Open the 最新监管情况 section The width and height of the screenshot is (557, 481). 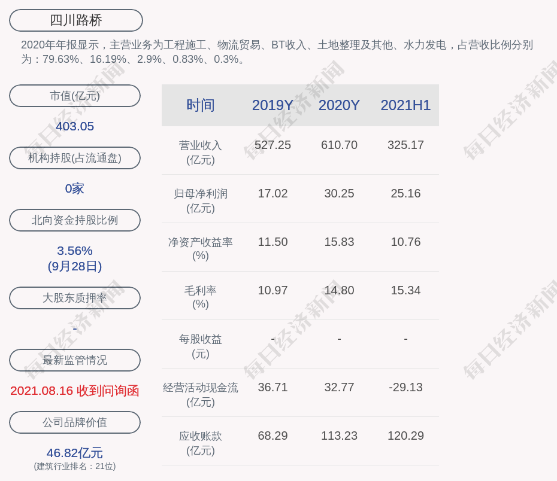click(x=74, y=360)
